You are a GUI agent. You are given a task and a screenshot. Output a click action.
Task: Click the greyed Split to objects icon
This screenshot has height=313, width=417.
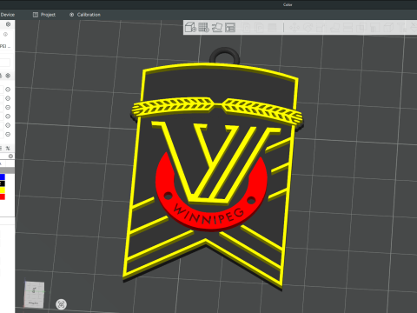click(247, 28)
